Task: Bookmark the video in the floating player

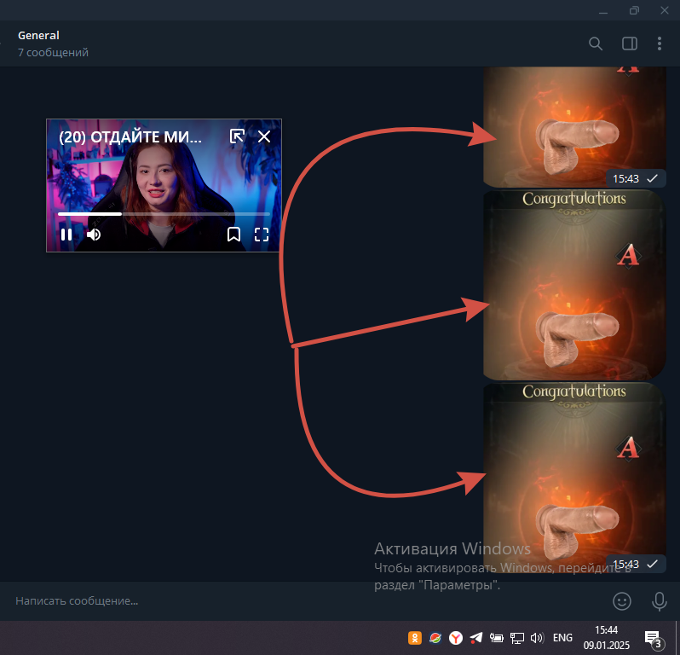Action: click(x=233, y=235)
